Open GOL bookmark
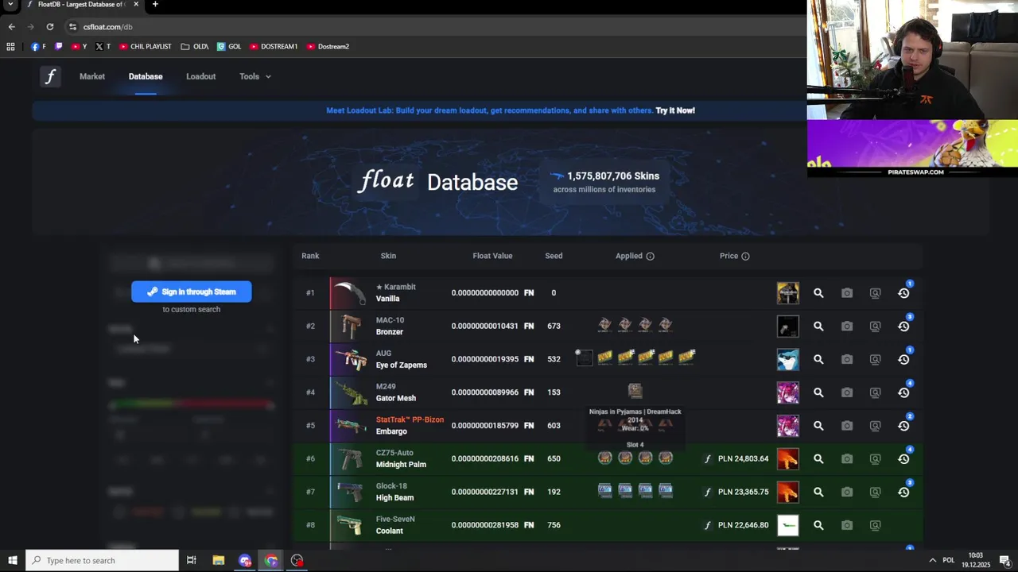 pos(229,46)
